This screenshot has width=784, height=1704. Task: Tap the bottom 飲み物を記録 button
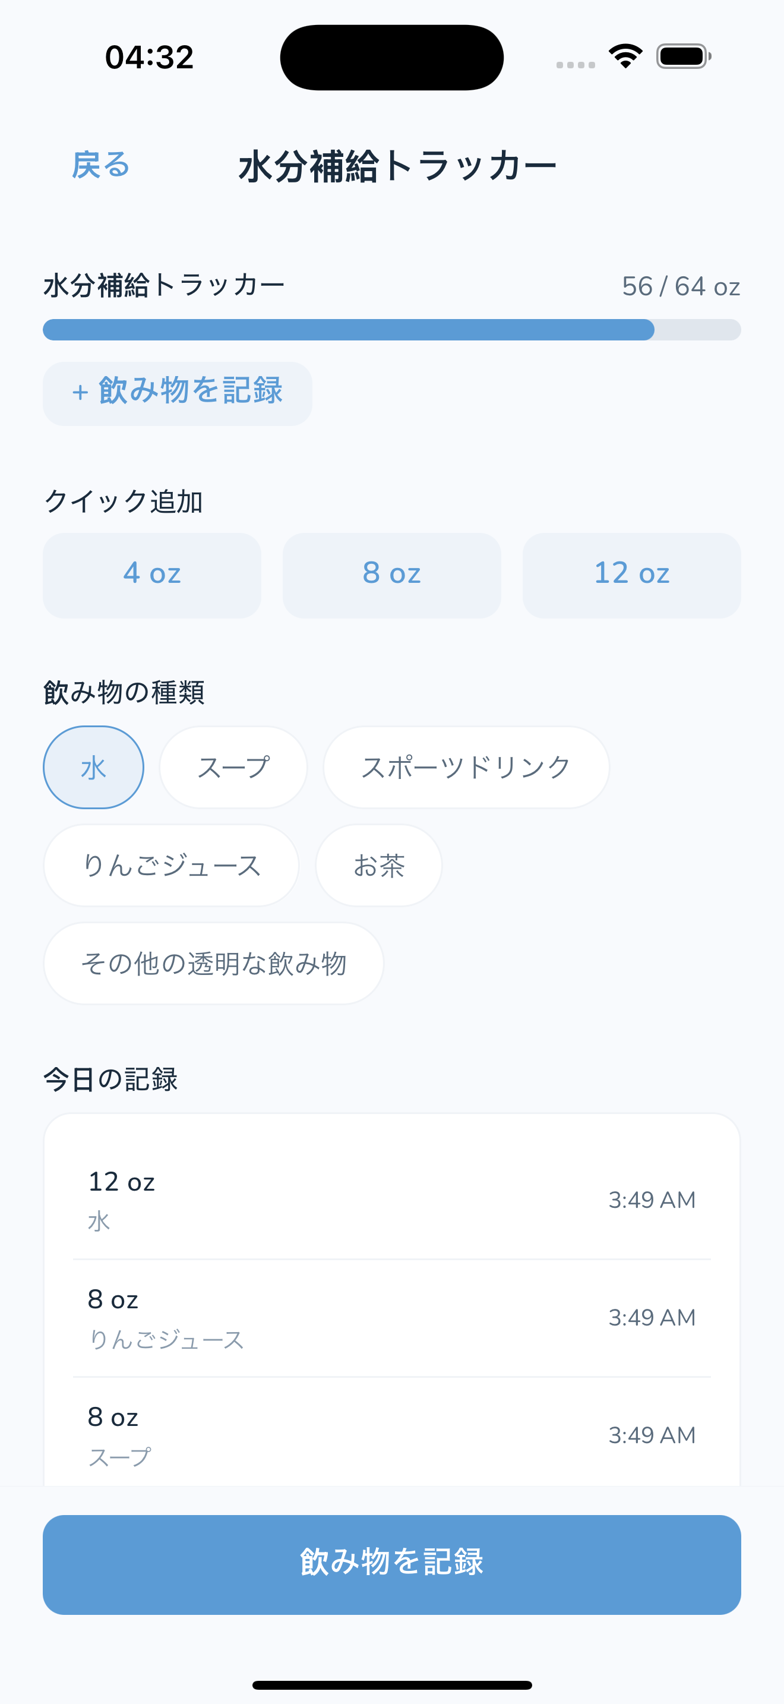[392, 1564]
